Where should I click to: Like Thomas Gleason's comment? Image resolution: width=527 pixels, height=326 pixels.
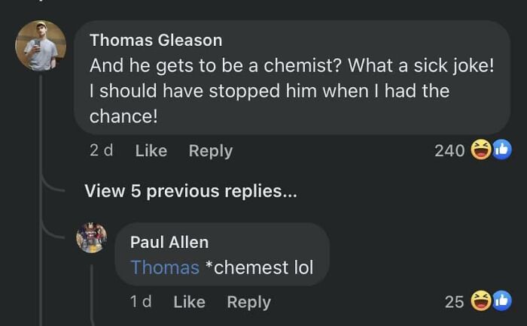tap(151, 150)
